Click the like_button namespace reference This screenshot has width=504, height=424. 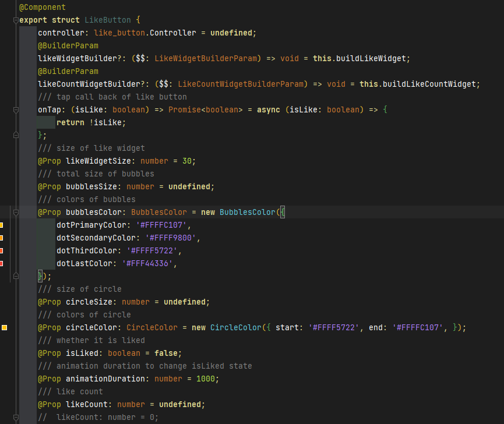119,33
